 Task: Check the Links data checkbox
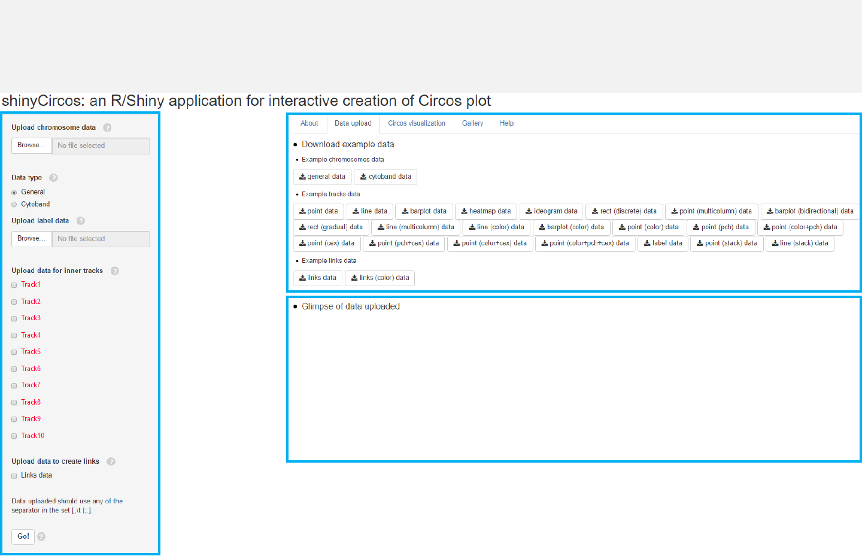click(14, 476)
